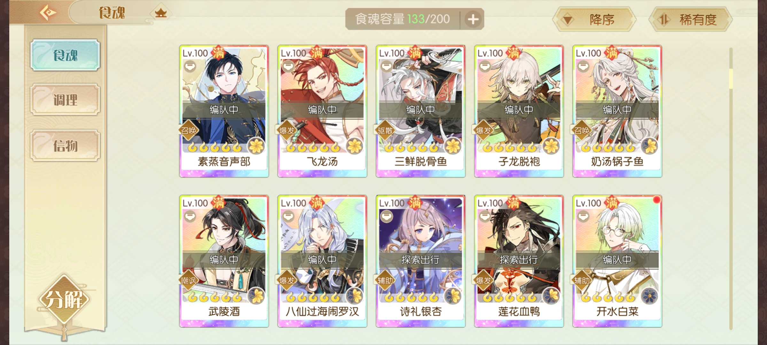Open the pavilion home icon
Viewport: 767px width, 345px height.
click(161, 13)
